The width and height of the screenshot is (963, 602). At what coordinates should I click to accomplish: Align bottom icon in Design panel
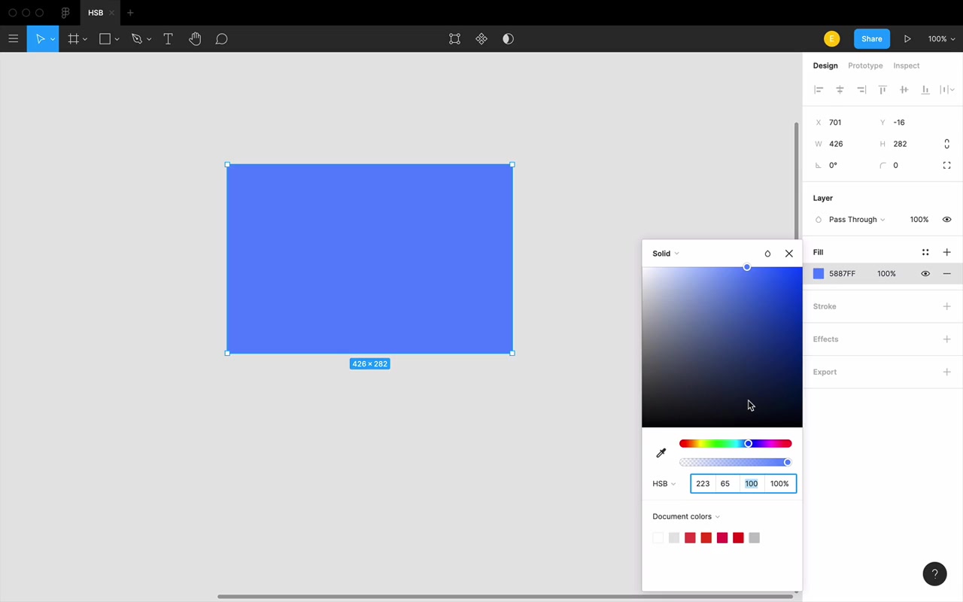point(925,90)
